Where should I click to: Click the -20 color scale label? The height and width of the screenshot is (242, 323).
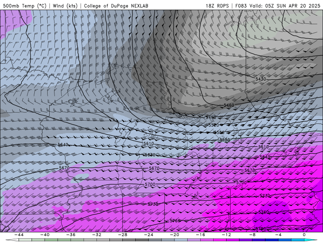pos(174,235)
